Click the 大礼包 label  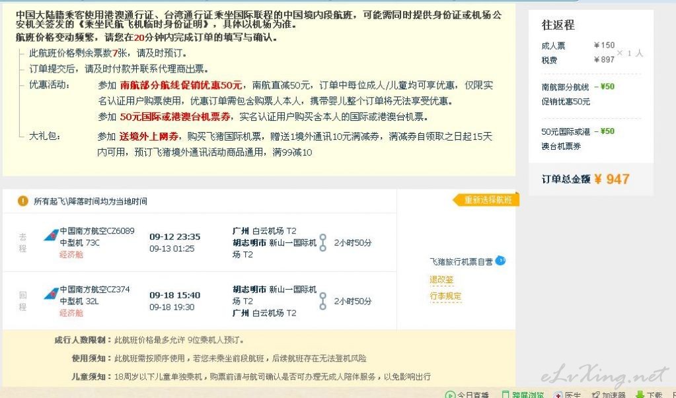pyautogui.click(x=45, y=137)
